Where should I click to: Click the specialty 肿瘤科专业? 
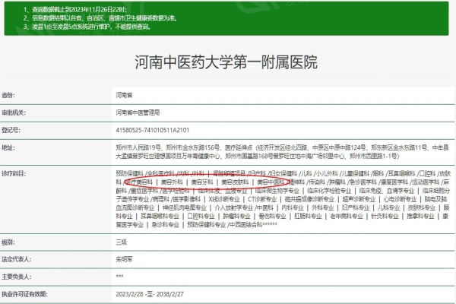(236, 216)
